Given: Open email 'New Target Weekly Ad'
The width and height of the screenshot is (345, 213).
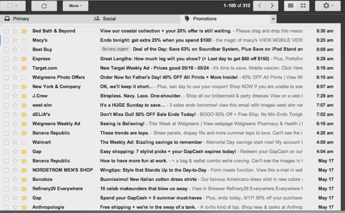Looking at the screenshot, I should [155, 68].
